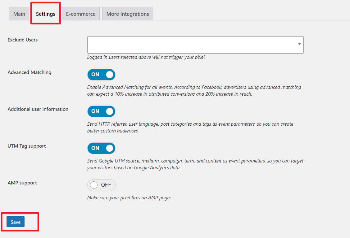Select 'Enable Advanced Matching for all events' description
The image size is (350, 238).
[194, 91]
